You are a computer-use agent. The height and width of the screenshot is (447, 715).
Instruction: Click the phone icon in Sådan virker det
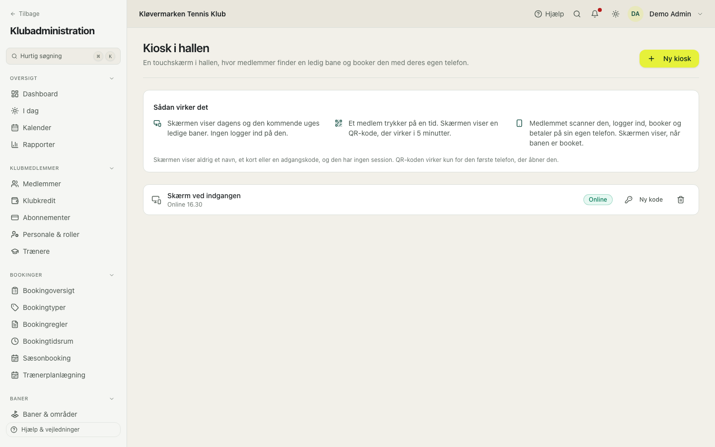[519, 123]
